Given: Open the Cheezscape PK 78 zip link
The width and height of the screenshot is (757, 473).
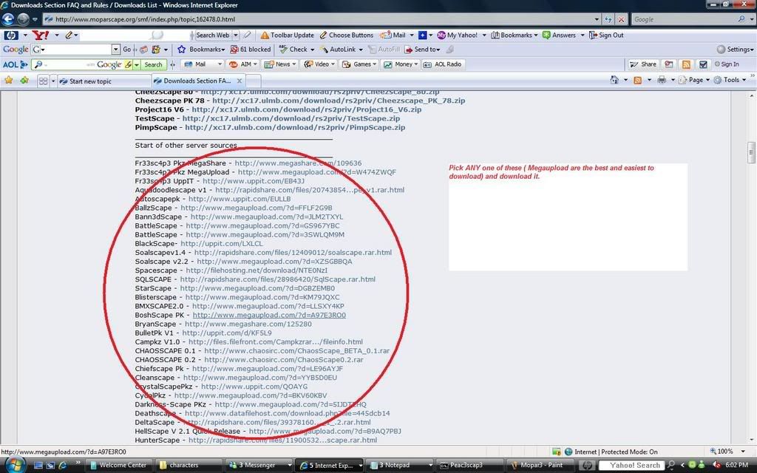Looking at the screenshot, I should click(339, 101).
